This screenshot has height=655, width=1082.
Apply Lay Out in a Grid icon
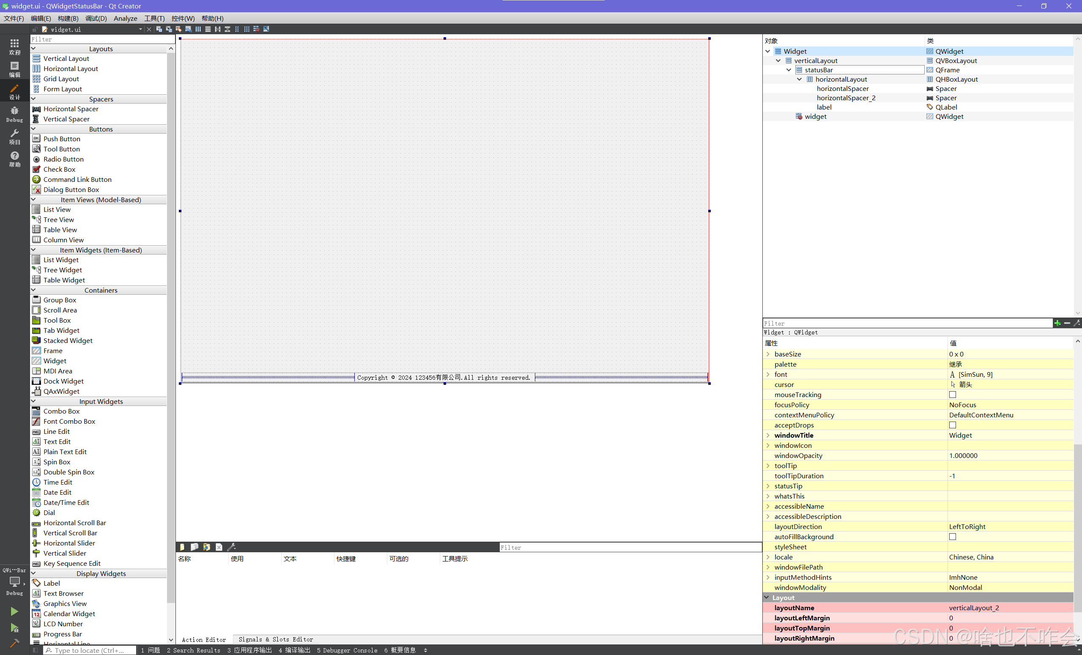pyautogui.click(x=247, y=29)
